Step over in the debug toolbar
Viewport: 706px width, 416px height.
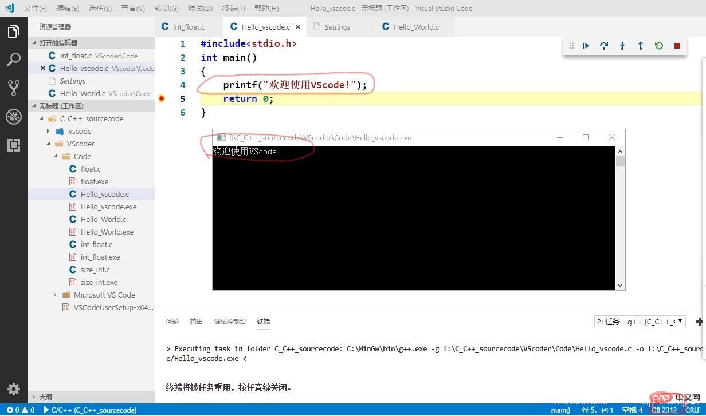604,46
